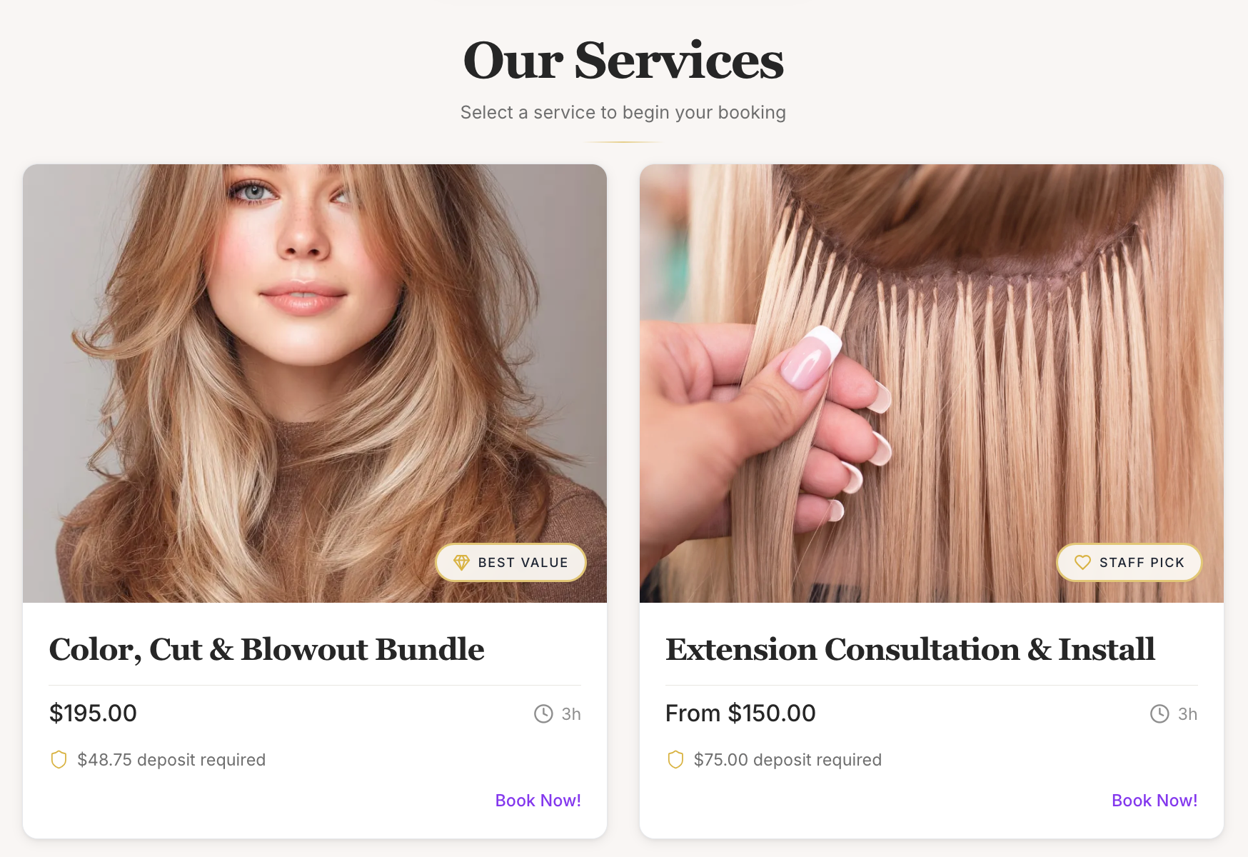Open the Extension Consultation & Install title
Screen dimensions: 1248x857
click(910, 650)
